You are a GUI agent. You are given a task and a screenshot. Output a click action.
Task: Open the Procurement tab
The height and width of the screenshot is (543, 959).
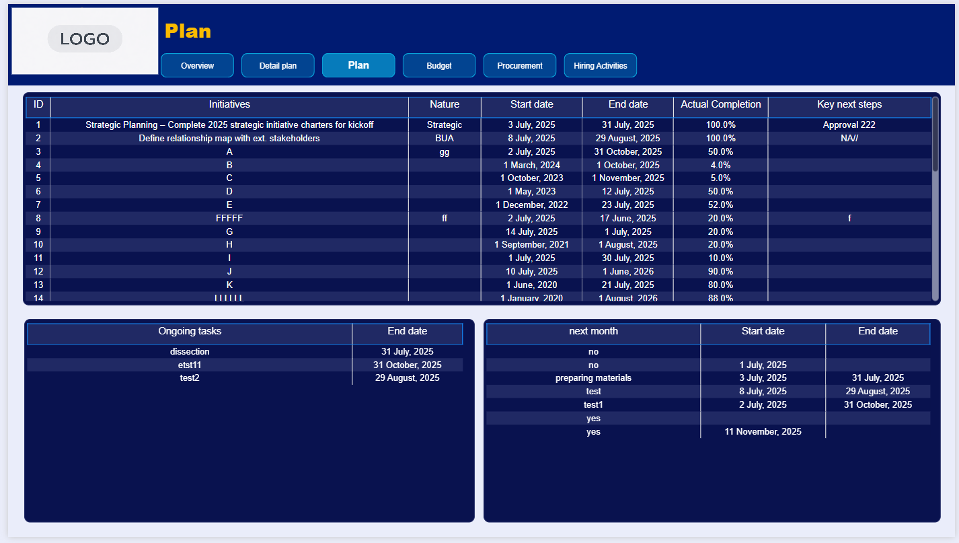click(520, 66)
